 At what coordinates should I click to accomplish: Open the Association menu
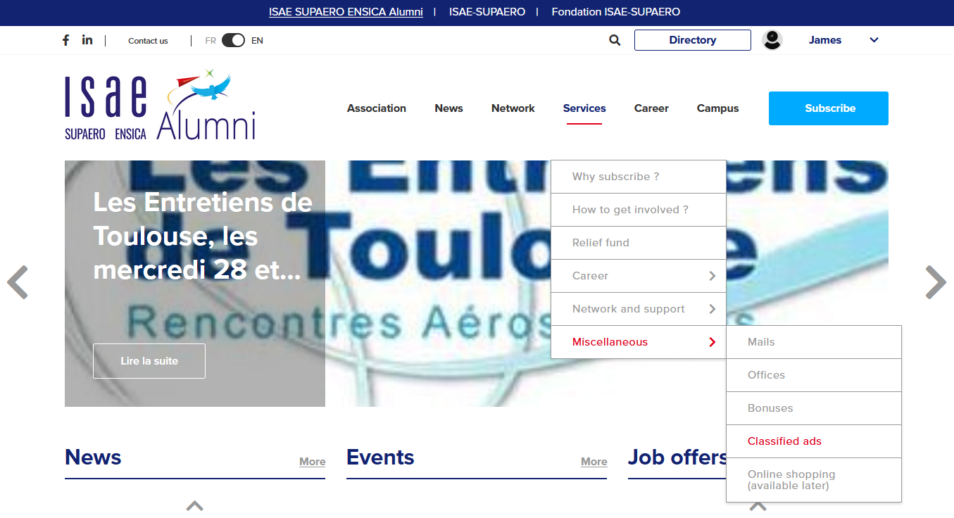(377, 108)
